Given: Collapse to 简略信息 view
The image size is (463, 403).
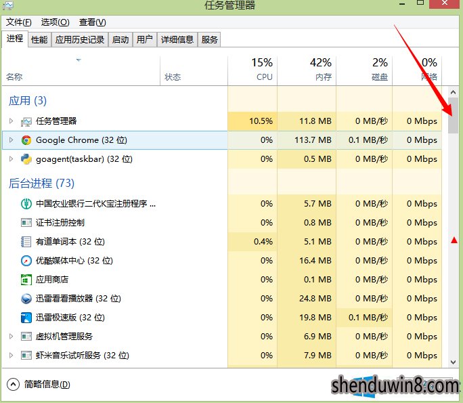Looking at the screenshot, I should point(39,385).
